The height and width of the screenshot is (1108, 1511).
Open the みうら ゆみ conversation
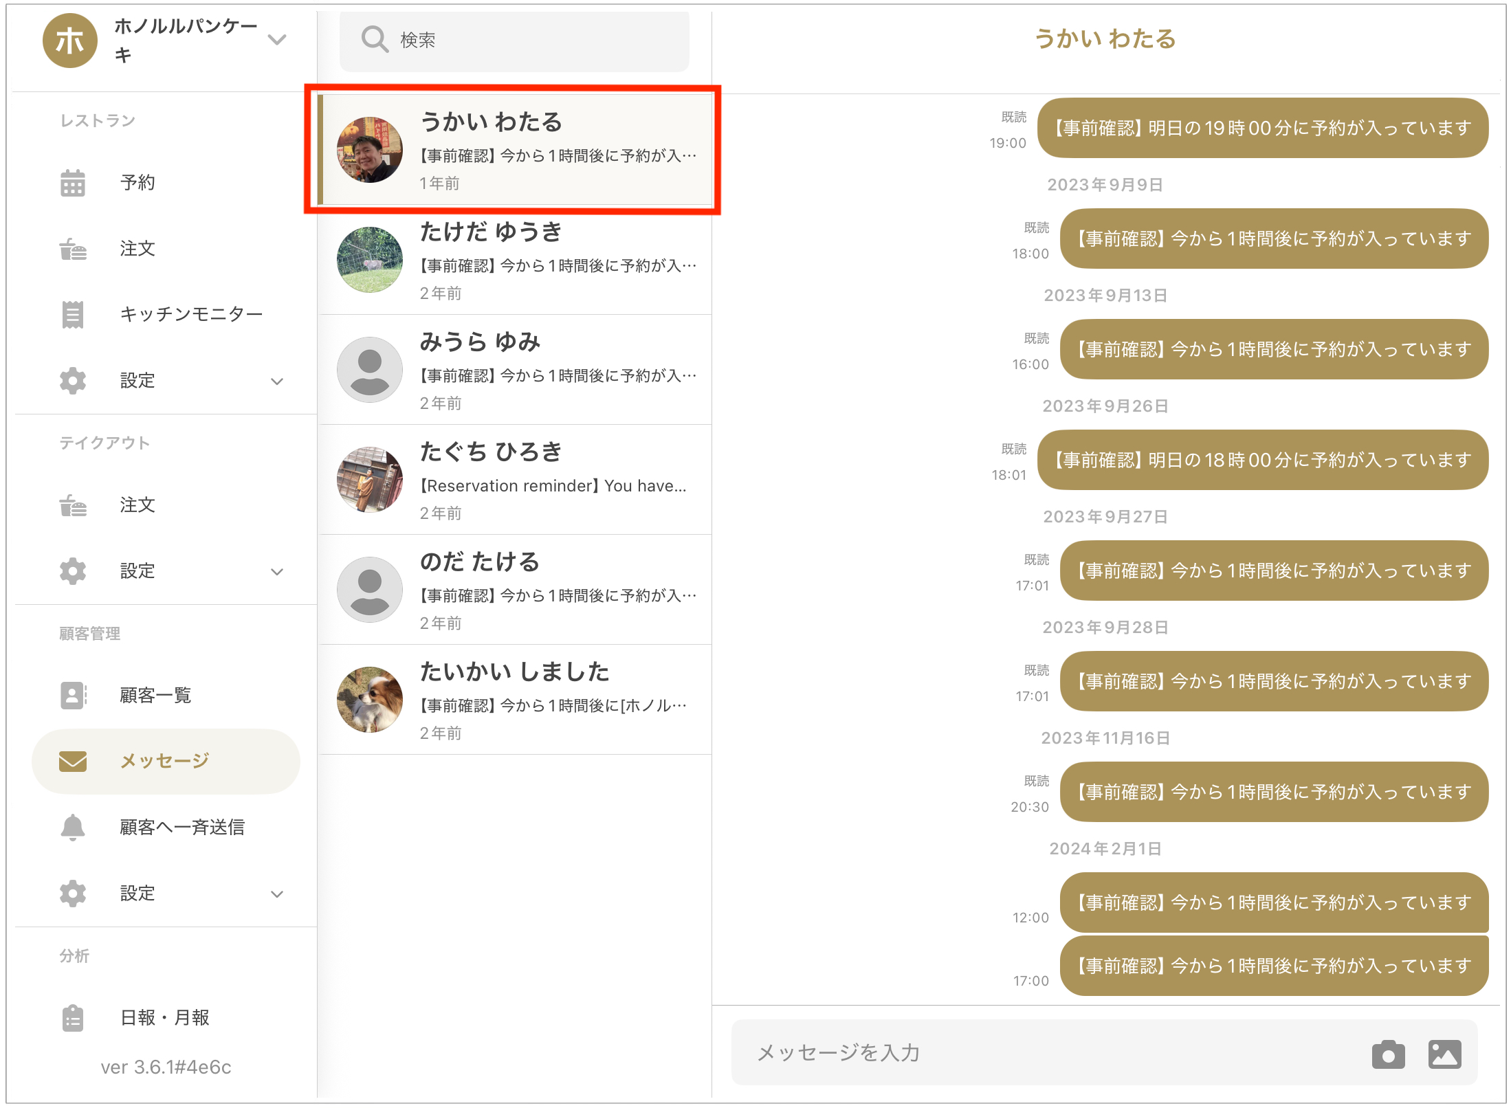(516, 370)
